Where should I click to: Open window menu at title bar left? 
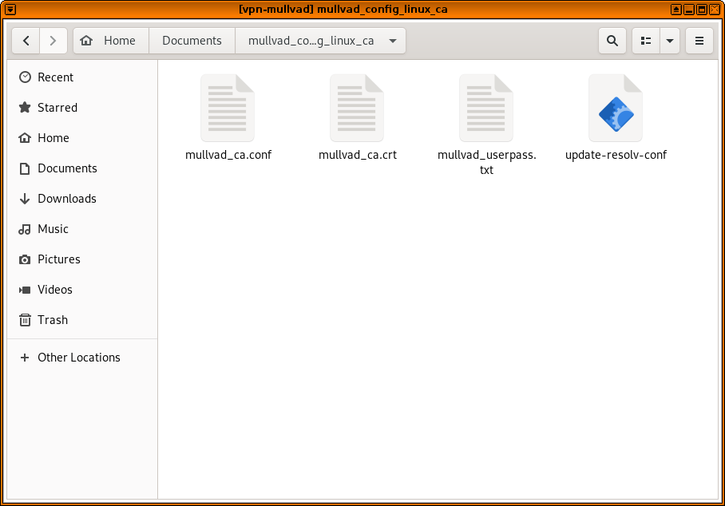[x=10, y=10]
